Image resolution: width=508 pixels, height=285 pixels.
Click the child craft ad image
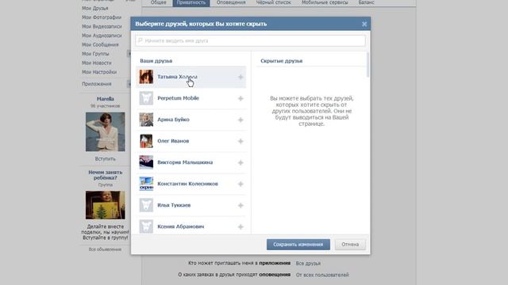click(x=106, y=205)
